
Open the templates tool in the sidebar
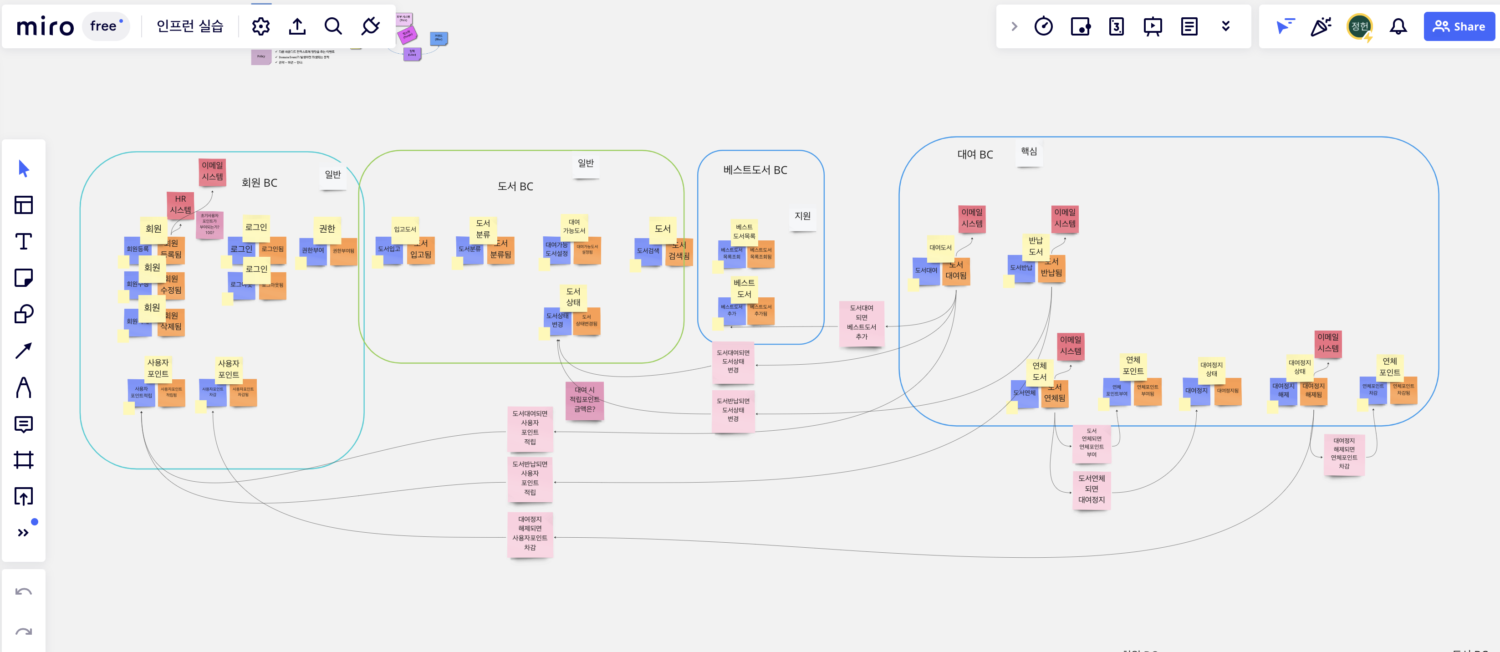23,205
